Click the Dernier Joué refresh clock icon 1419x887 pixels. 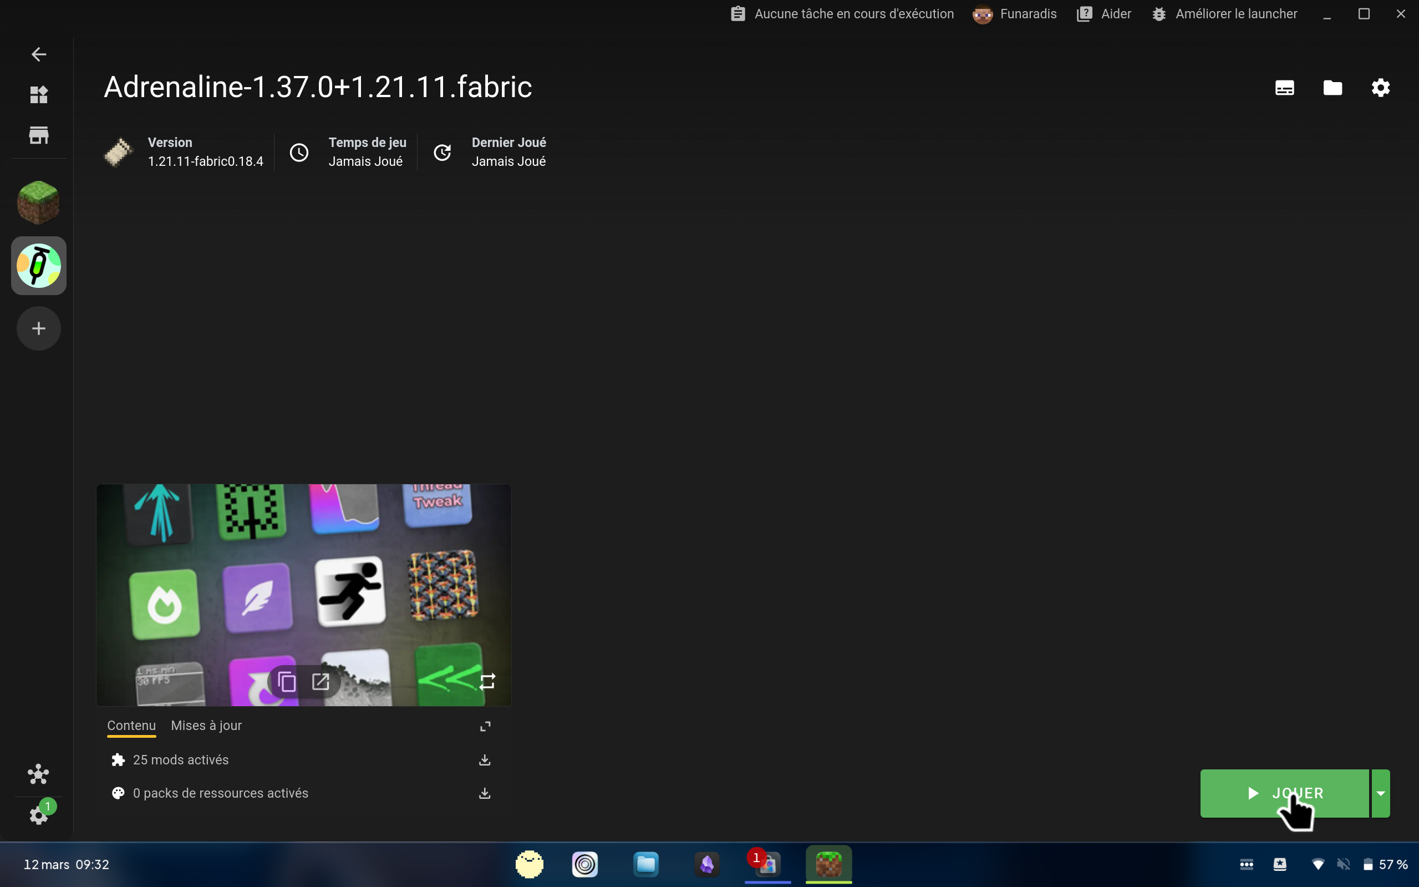(442, 153)
